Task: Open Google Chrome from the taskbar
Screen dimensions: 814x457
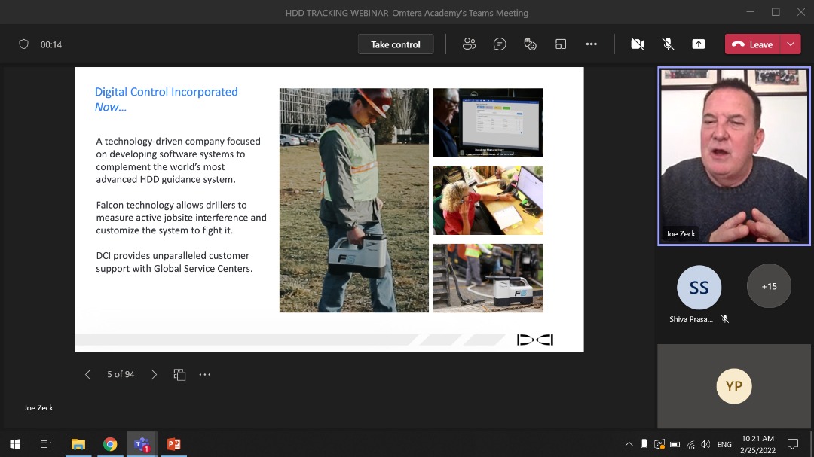Action: [x=110, y=444]
